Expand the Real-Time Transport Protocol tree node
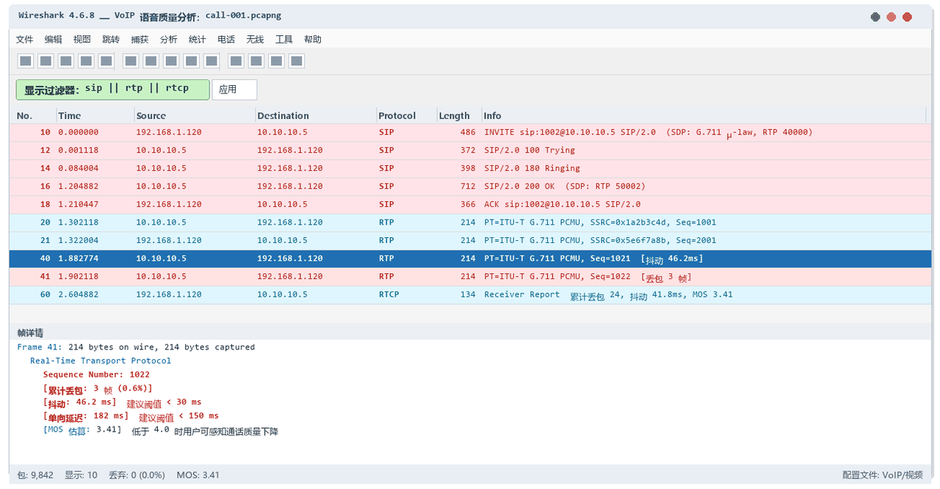This screenshot has width=940, height=489. point(101,361)
